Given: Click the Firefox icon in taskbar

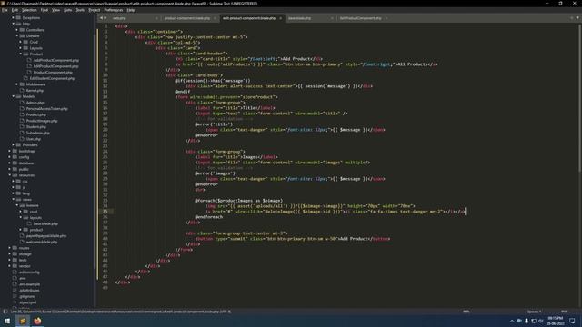Looking at the screenshot, I should (x=37, y=321).
